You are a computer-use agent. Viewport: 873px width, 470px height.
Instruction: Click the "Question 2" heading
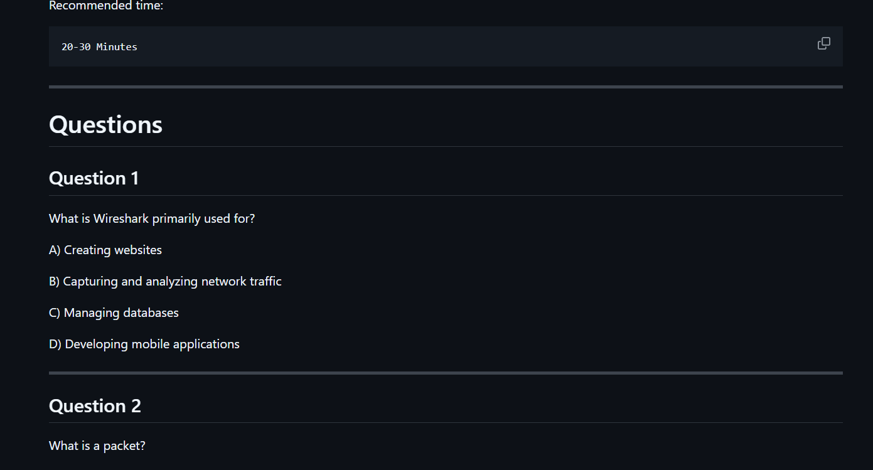tap(95, 406)
